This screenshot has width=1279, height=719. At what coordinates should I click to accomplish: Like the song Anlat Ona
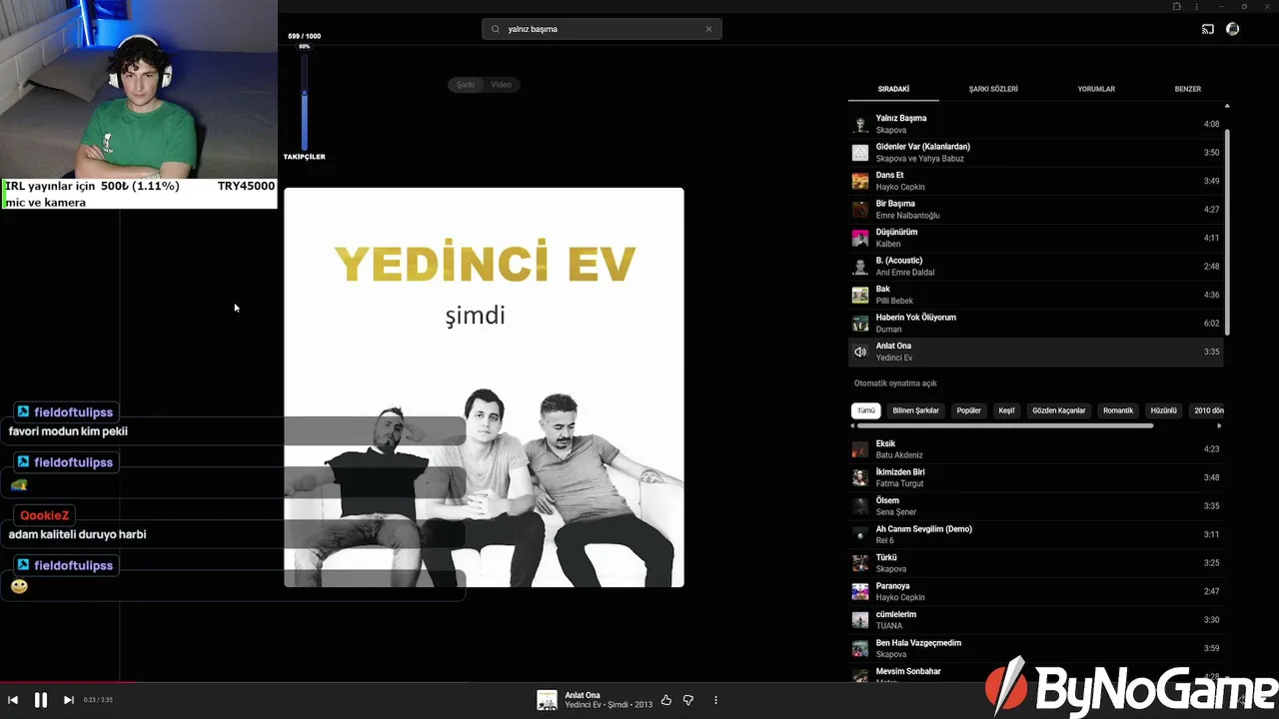point(666,700)
